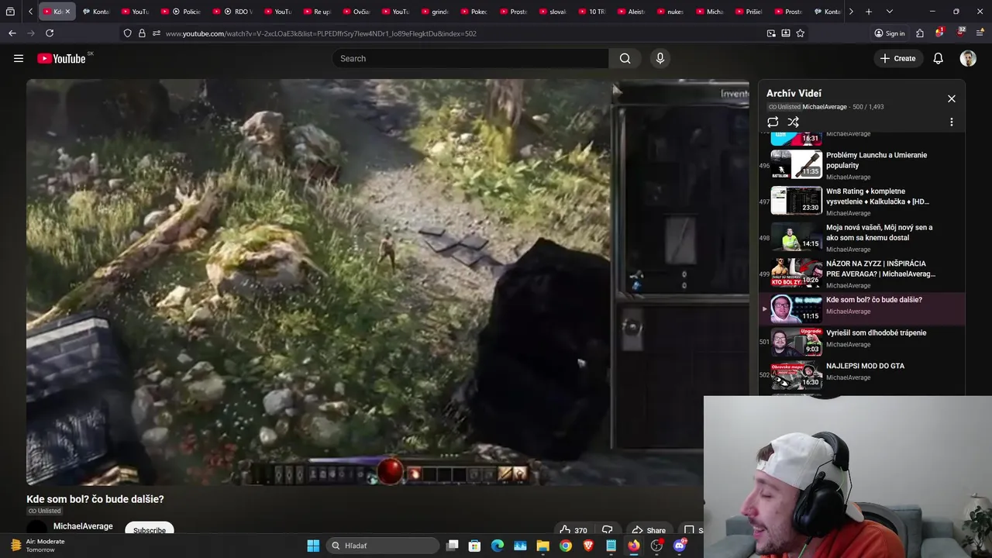Close the active 'Kde' tab
The image size is (992, 558).
coord(67,12)
